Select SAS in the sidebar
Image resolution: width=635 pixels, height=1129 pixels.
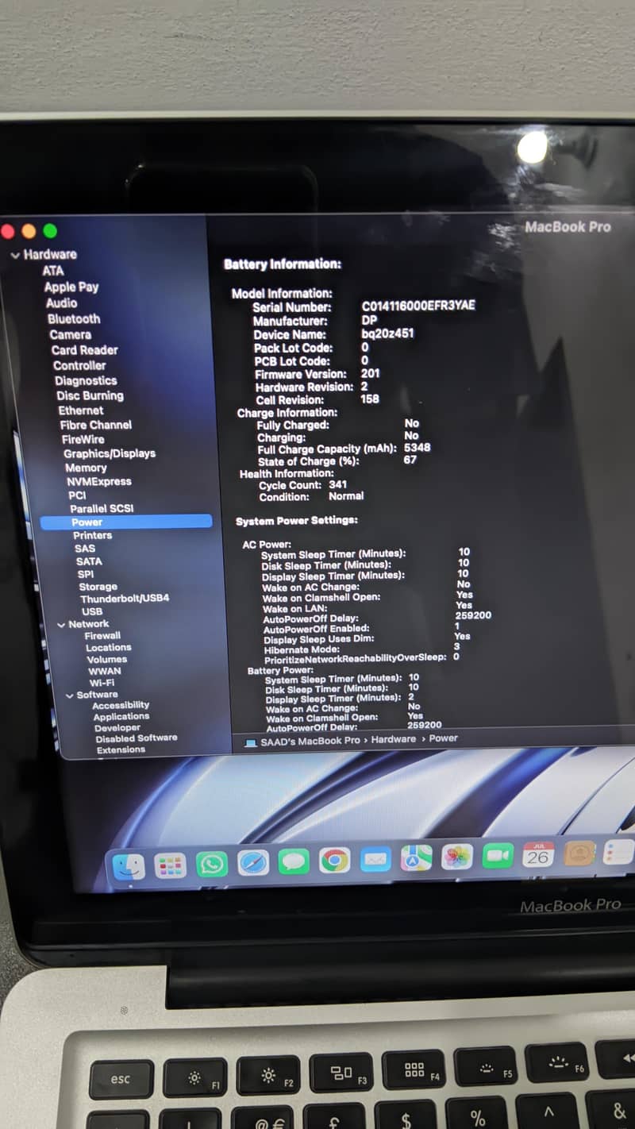coord(85,548)
